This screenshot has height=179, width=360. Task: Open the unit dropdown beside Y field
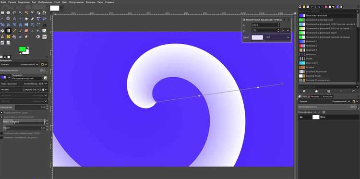[286, 30]
